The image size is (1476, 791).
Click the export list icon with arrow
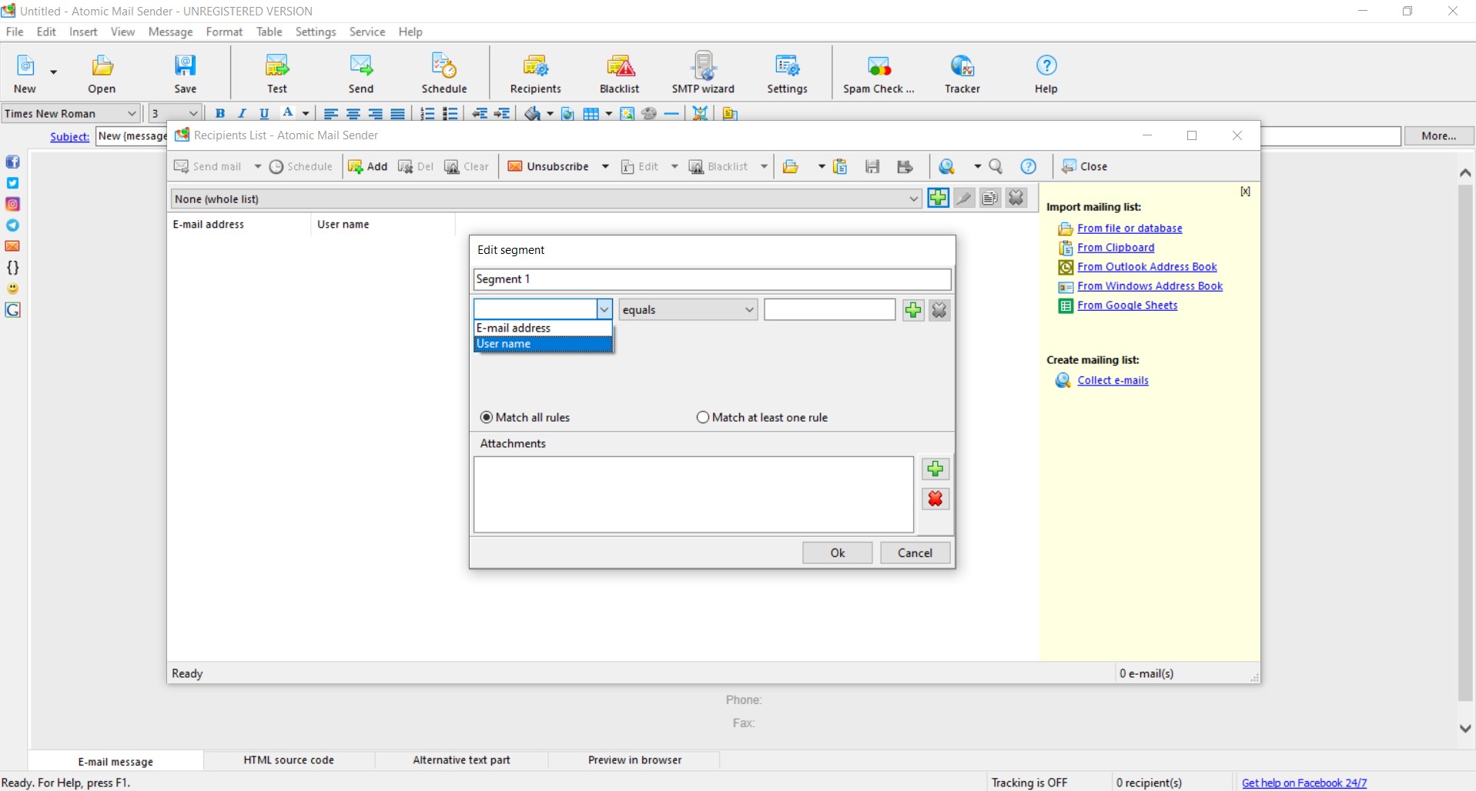[905, 166]
